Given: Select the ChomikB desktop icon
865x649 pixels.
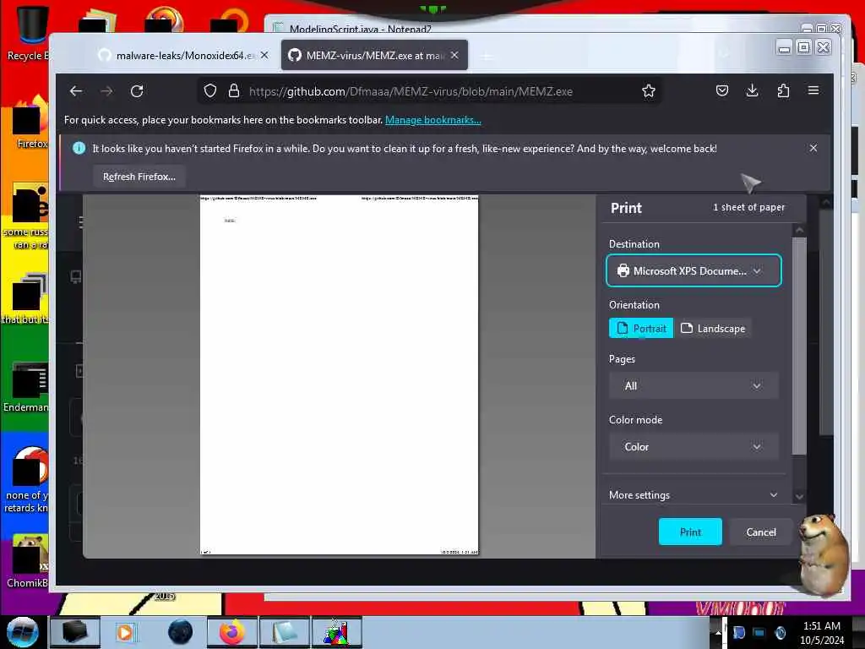Looking at the screenshot, I should tap(26, 561).
